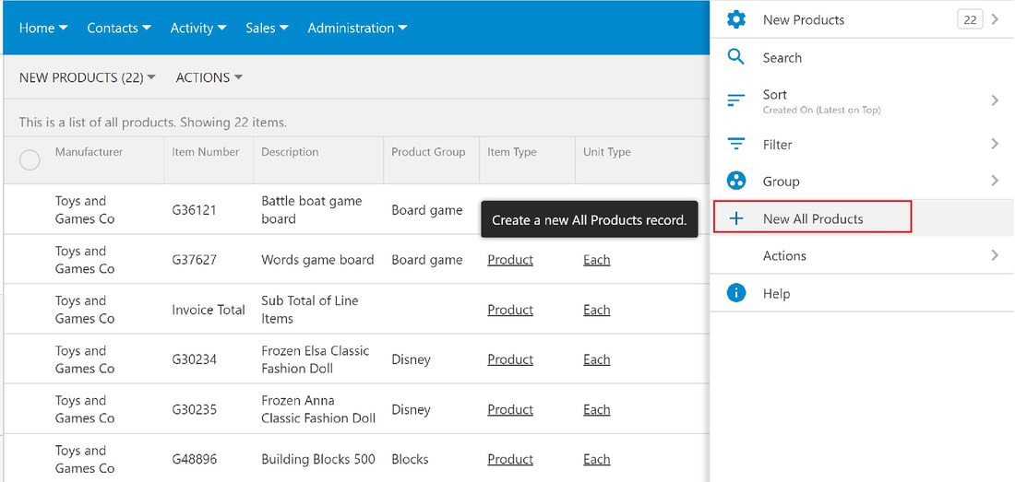Click Disney group in the G30234 row
Screen dimensions: 1015x482
[411, 359]
